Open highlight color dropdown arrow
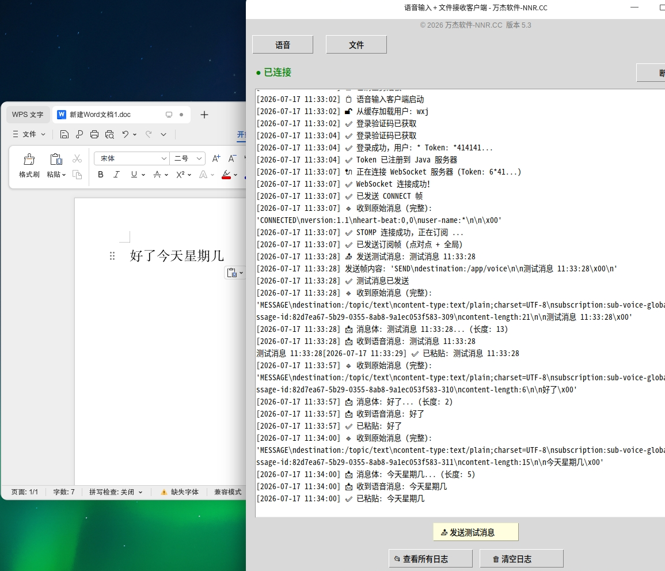Viewport: 665px width, 571px height. point(235,175)
